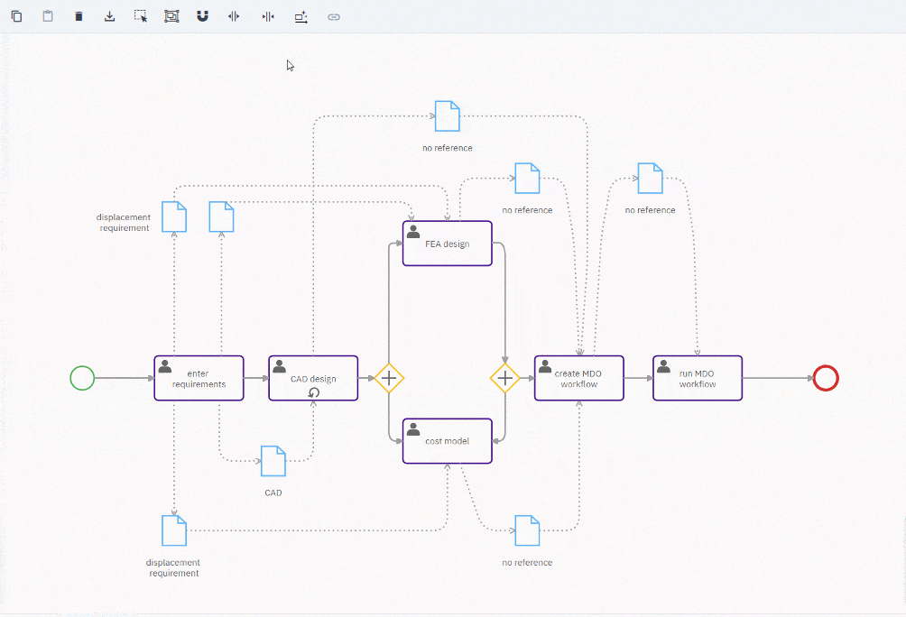The image size is (906, 617).
Task: Select the red end event circle
Action: (826, 378)
